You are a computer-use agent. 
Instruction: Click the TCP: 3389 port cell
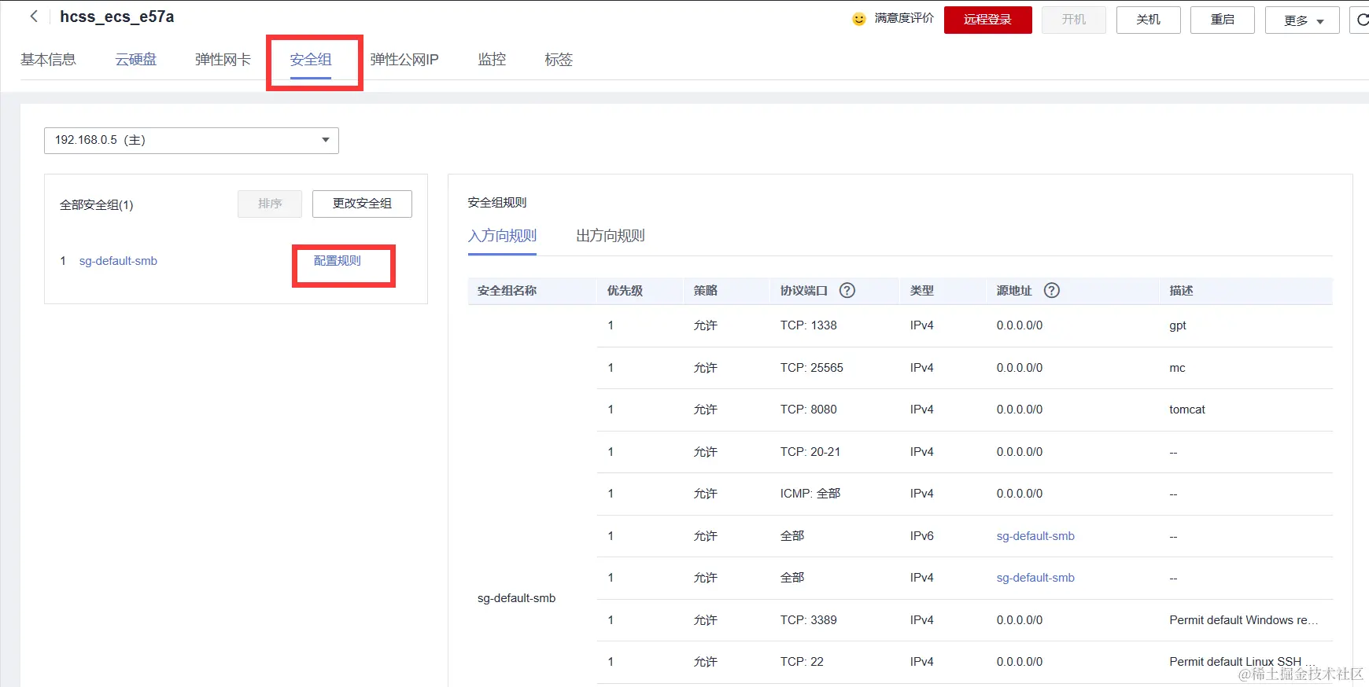click(809, 620)
